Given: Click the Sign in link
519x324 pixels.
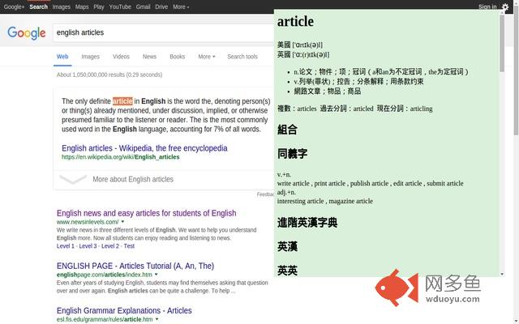Looking at the screenshot, I should click(x=487, y=6).
